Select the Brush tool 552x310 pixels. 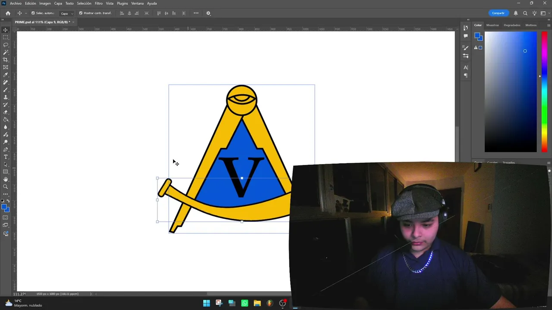tap(6, 90)
